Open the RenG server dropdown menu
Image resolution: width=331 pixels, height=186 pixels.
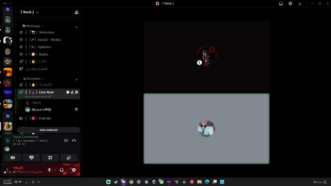tap(29, 12)
